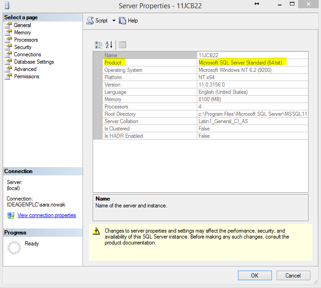Viewport: 321px width, 288px height.
Task: Click the 11JCB22 name value
Action: click(x=208, y=55)
